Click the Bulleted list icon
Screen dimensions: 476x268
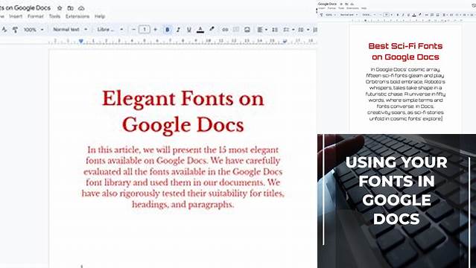coord(301,30)
